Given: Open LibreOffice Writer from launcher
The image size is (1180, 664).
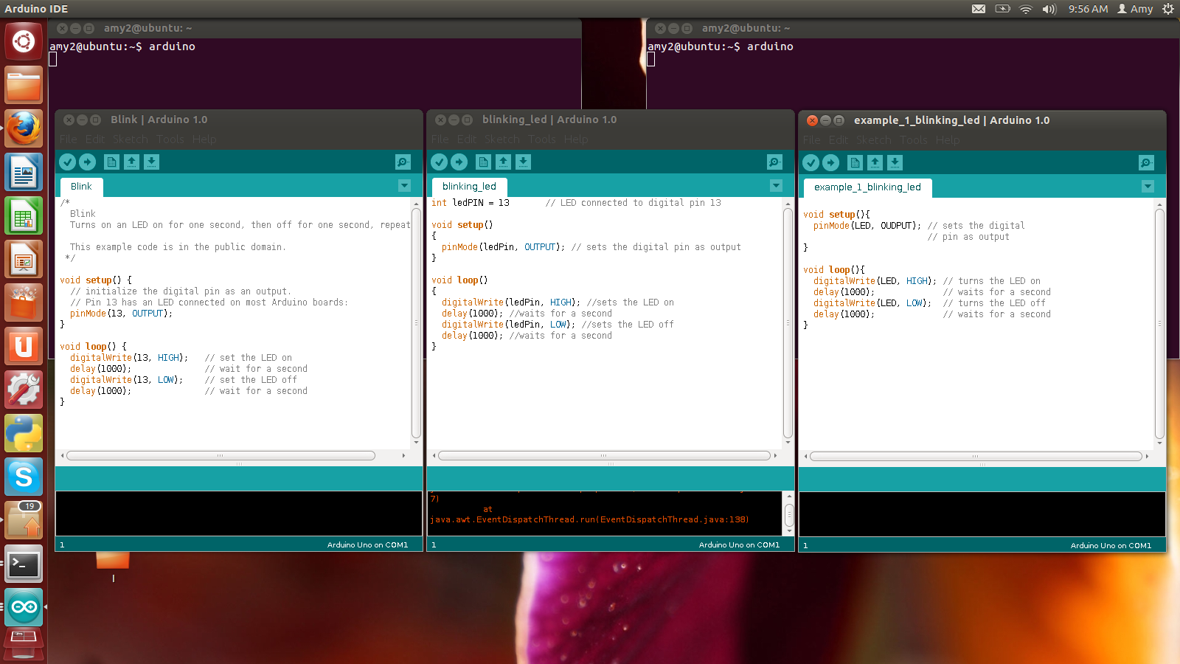Looking at the screenshot, I should [x=24, y=172].
